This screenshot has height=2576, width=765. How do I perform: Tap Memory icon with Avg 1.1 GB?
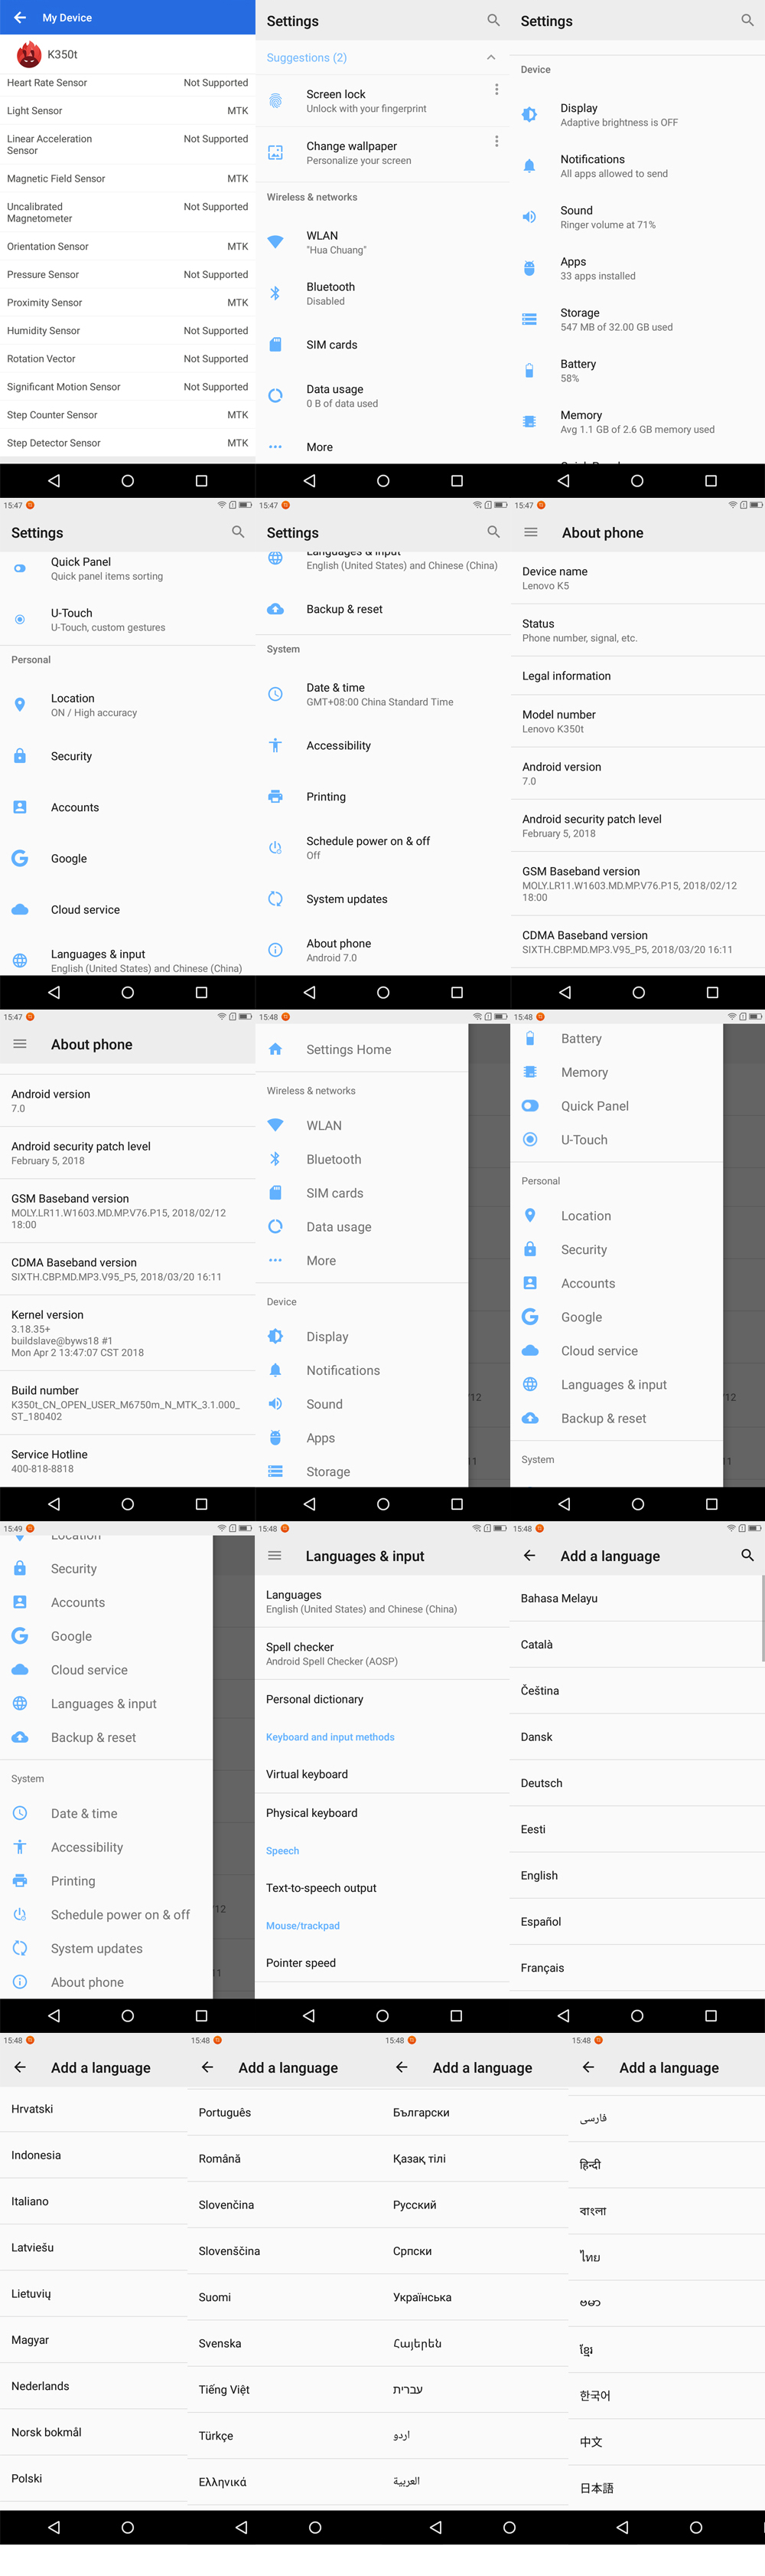pyautogui.click(x=529, y=422)
